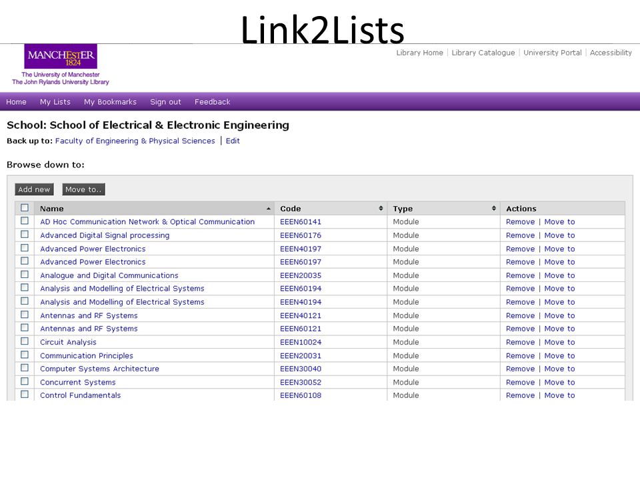Click the Type column header label
The height and width of the screenshot is (480, 640).
403,209
